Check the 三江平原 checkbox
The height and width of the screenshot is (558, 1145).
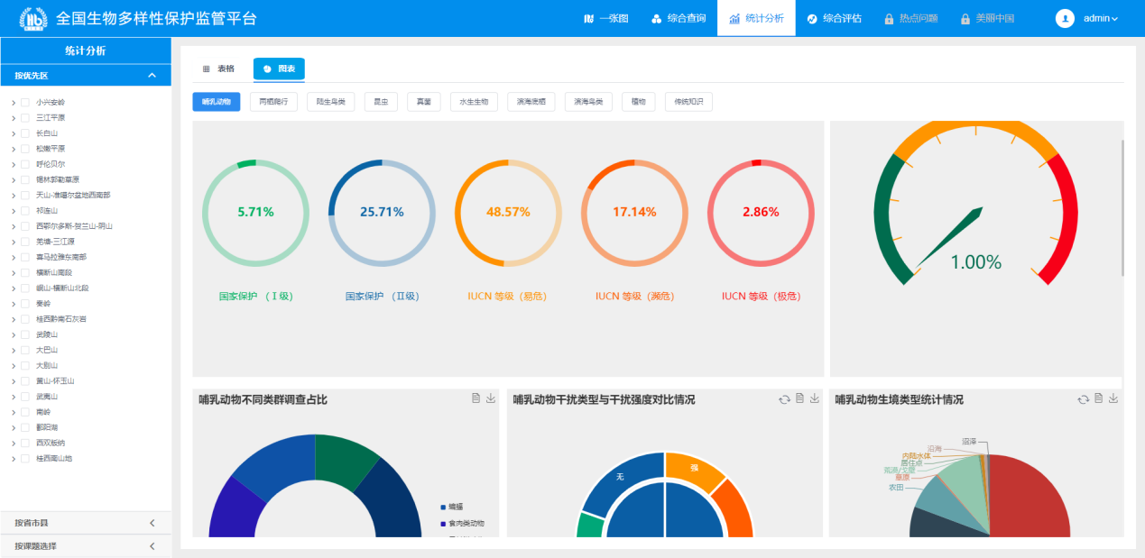click(25, 118)
